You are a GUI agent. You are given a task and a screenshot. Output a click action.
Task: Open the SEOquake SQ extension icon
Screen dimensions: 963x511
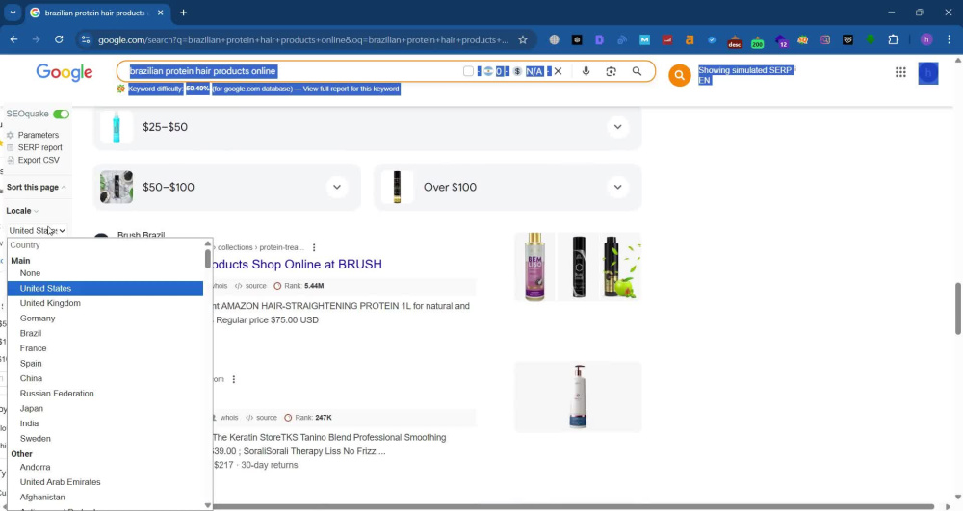[x=803, y=39]
